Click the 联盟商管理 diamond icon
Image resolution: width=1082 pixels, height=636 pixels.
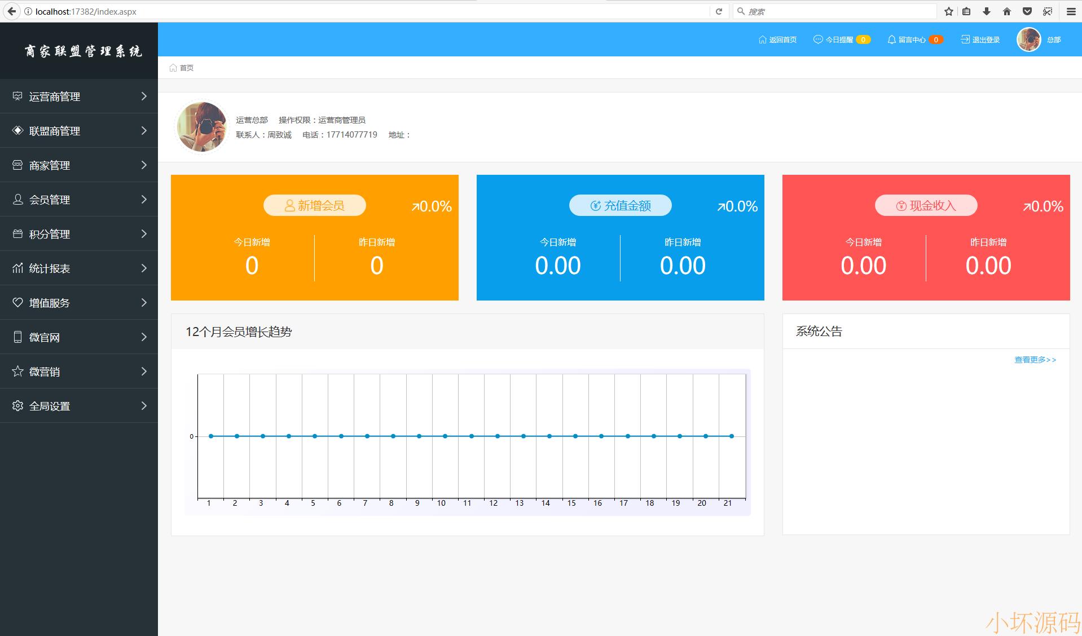click(17, 131)
